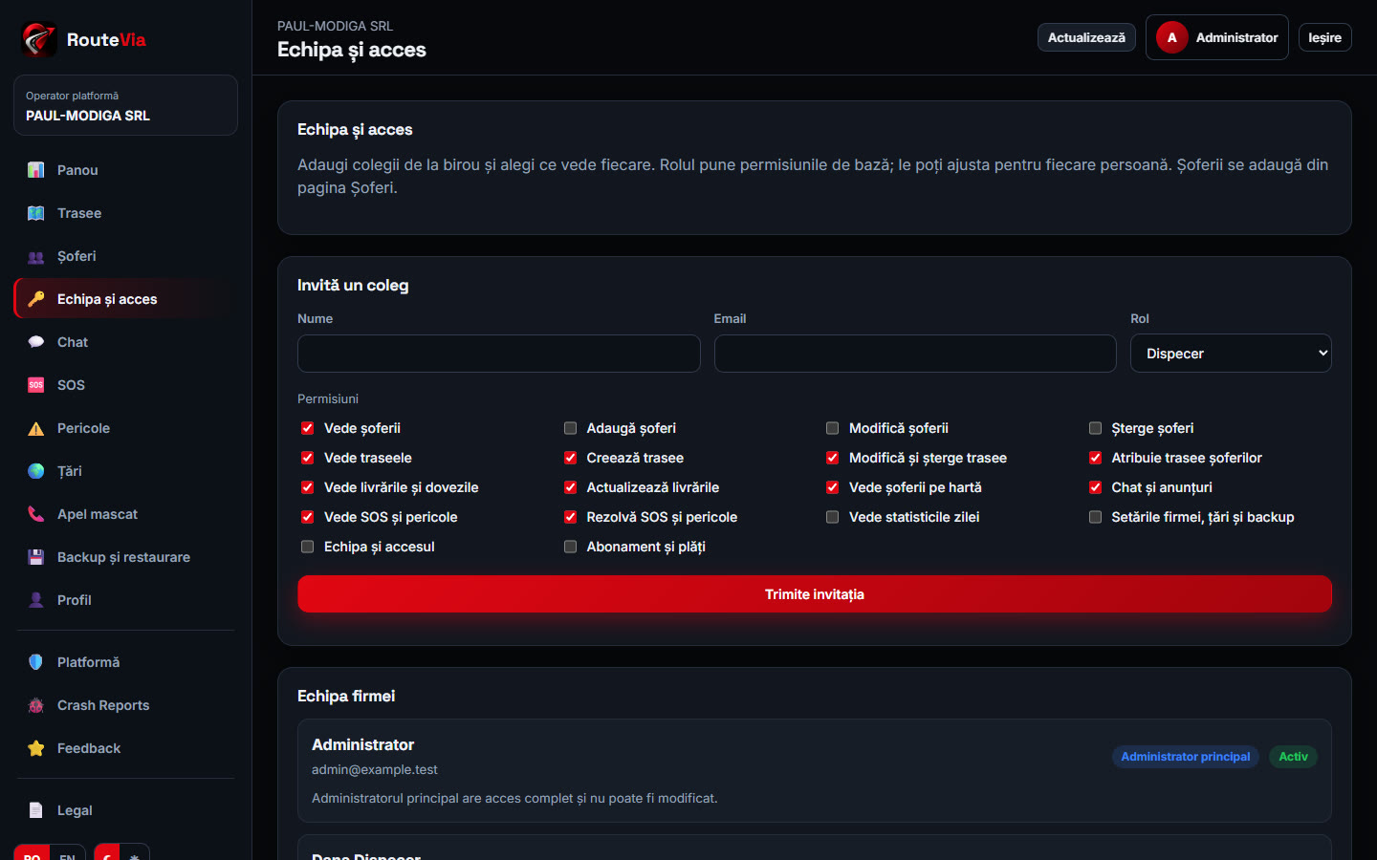Focus the Email input field
Image resolution: width=1377 pixels, height=860 pixels.
point(915,354)
